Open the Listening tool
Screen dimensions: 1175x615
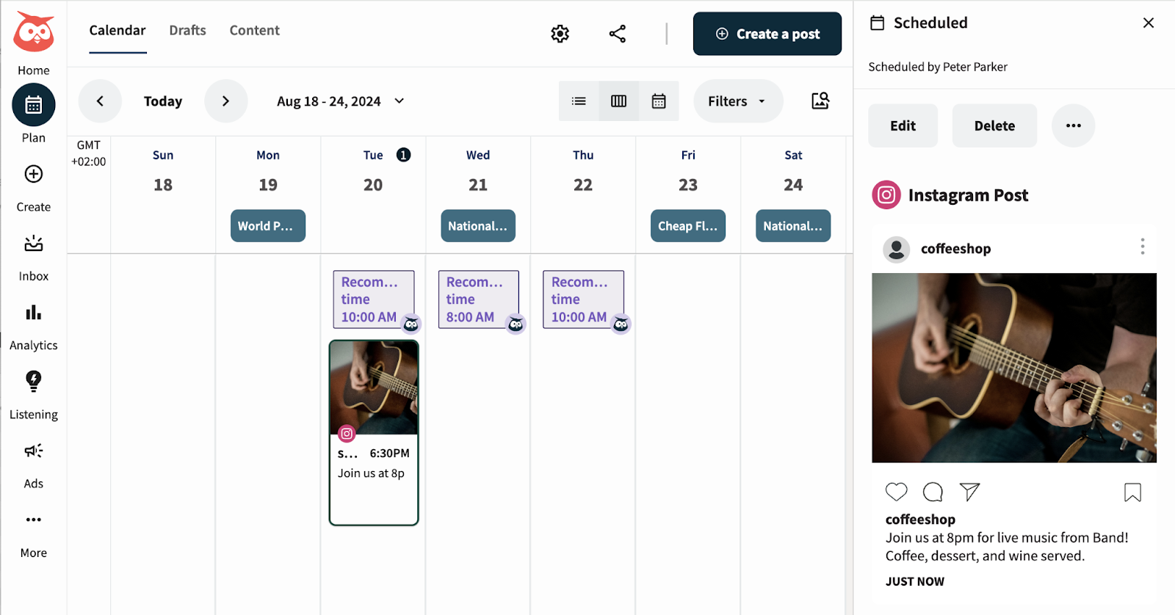[x=32, y=380]
